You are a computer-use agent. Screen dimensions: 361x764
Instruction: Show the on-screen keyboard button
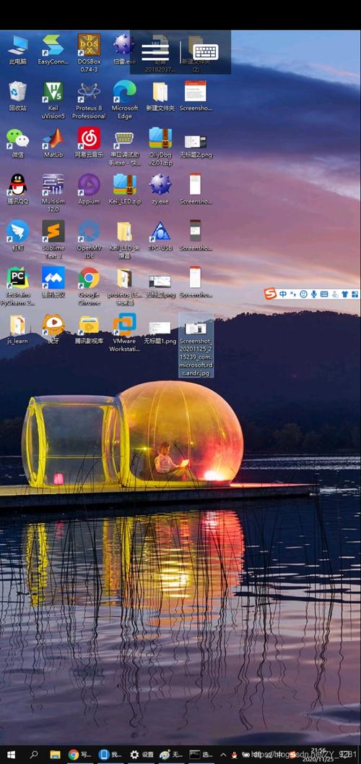(206, 51)
